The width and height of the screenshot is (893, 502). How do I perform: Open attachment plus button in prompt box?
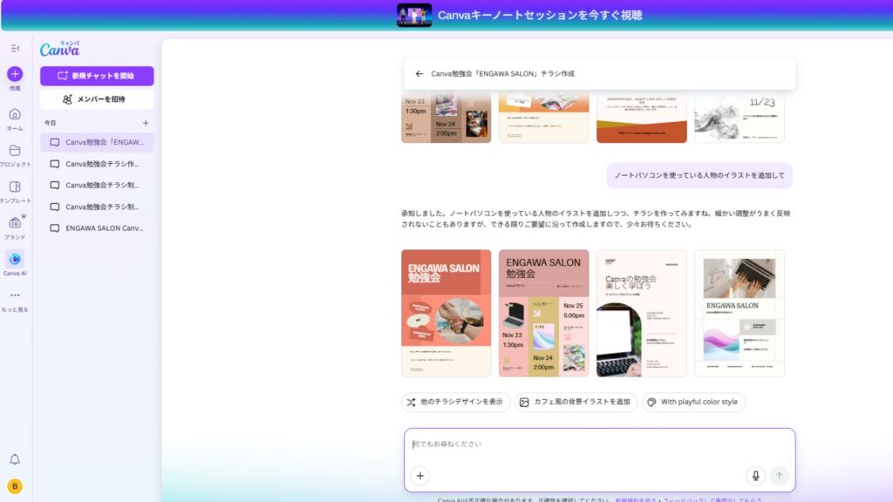[420, 475]
